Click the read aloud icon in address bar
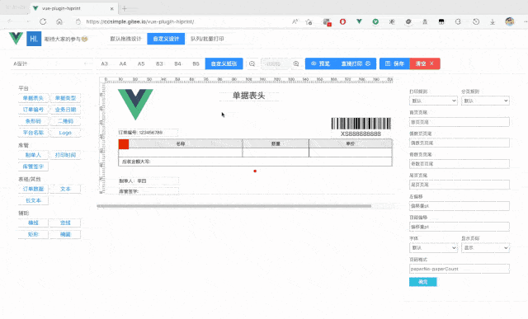The height and width of the screenshot is (319, 528). pyautogui.click(x=295, y=21)
